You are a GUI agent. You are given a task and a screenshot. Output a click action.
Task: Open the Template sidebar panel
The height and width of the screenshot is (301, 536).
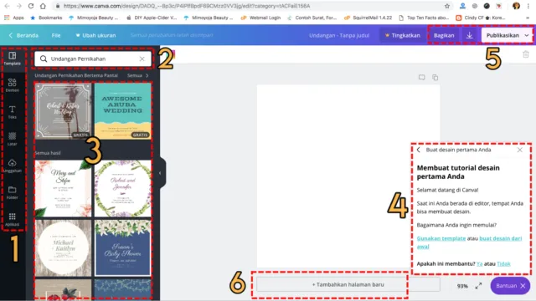(x=13, y=59)
